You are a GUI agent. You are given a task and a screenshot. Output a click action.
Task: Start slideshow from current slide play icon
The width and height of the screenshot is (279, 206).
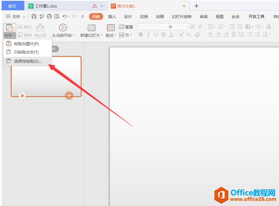click(x=63, y=28)
